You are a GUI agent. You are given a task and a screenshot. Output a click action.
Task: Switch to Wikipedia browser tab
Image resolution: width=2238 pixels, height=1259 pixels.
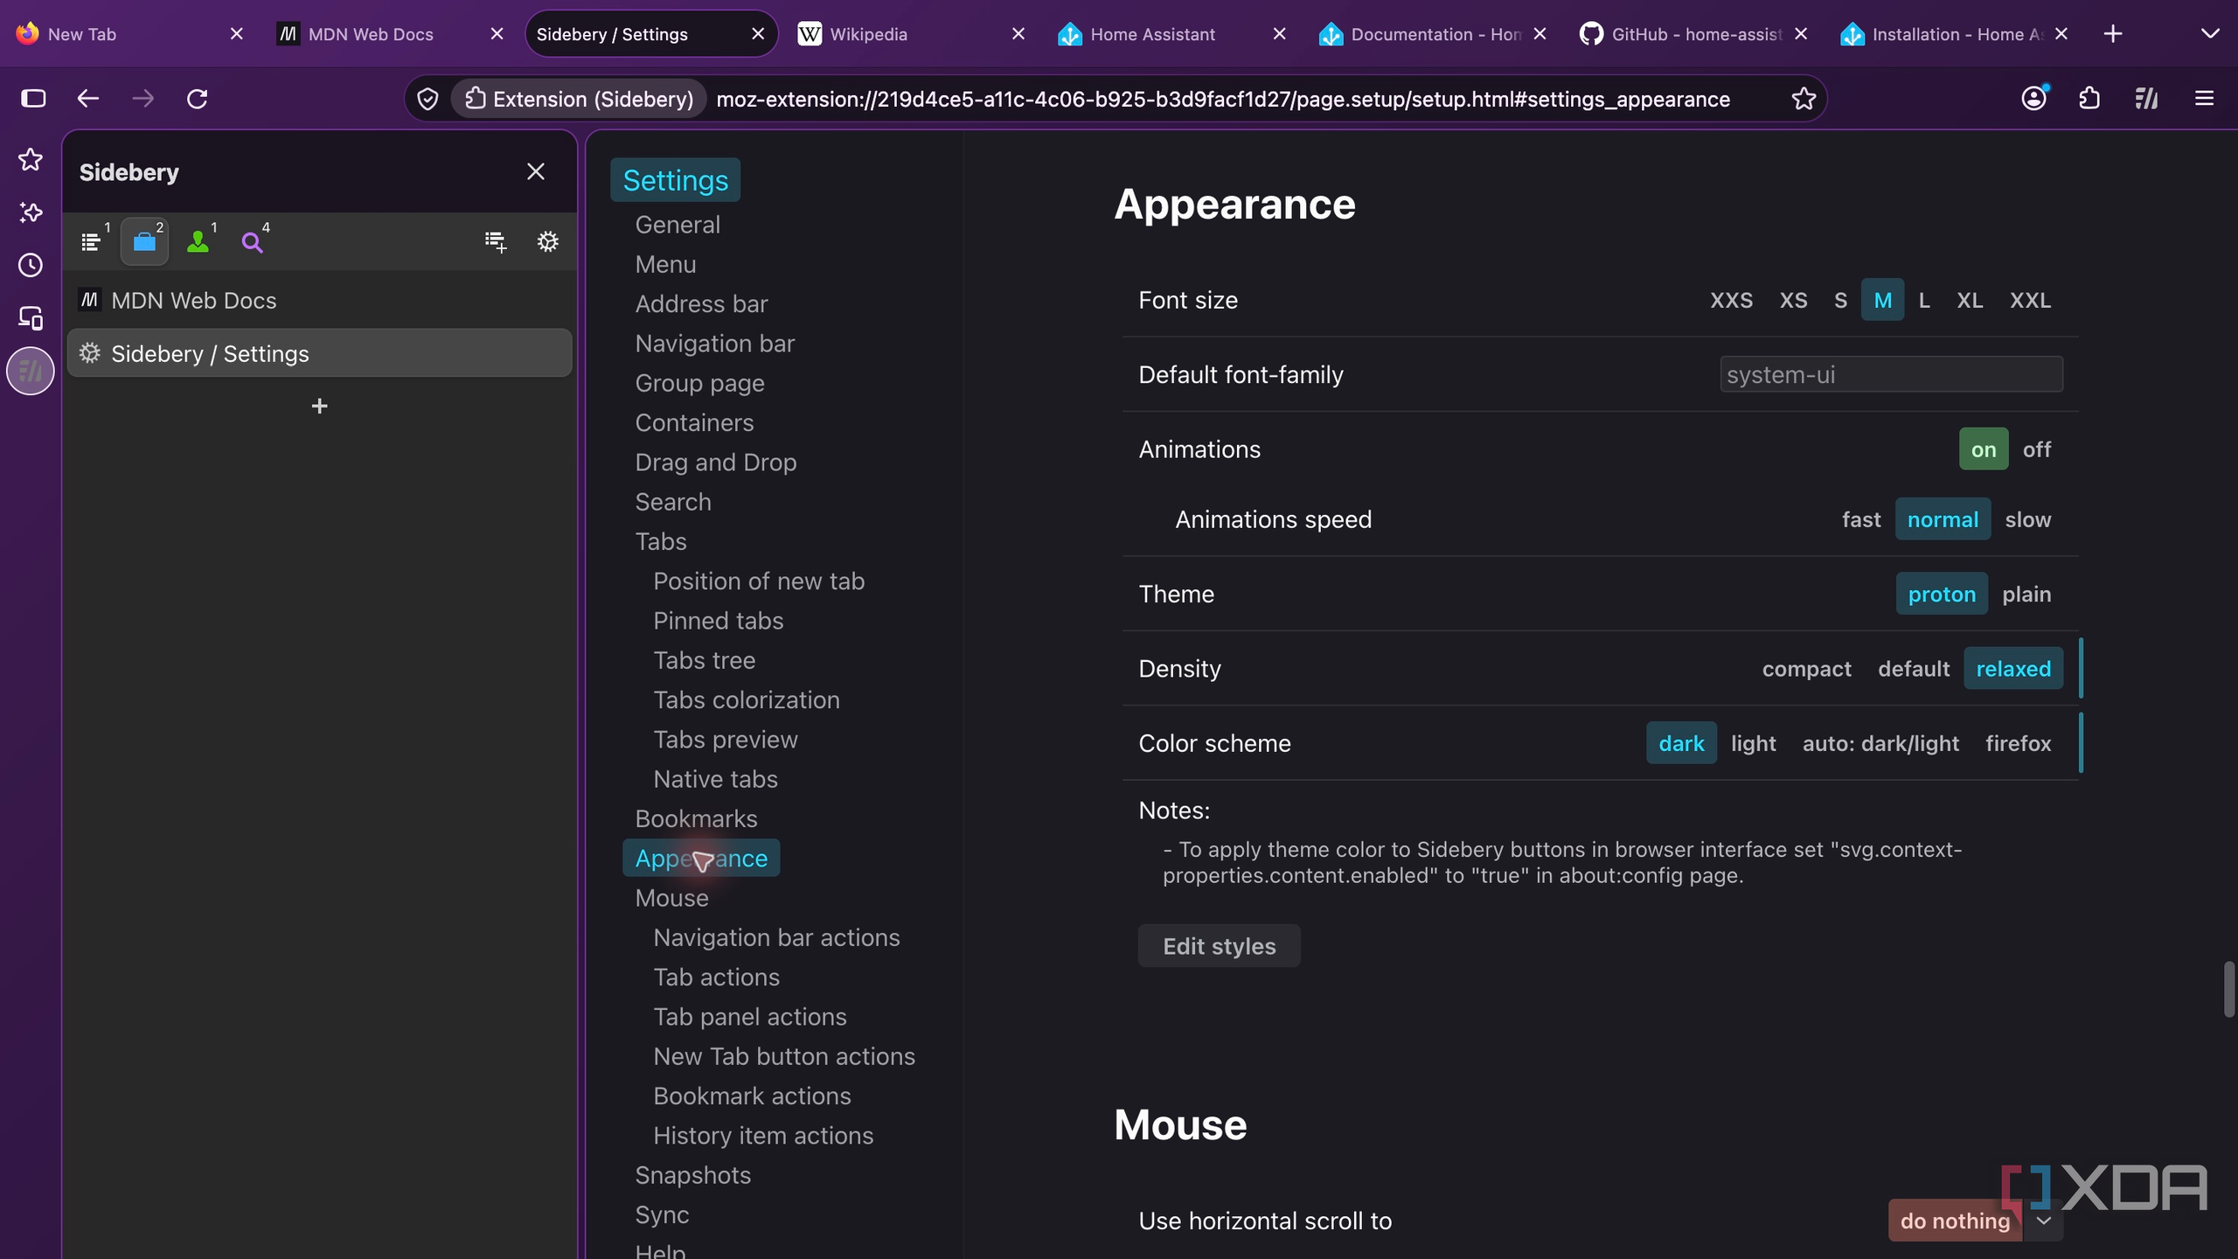pyautogui.click(x=912, y=34)
